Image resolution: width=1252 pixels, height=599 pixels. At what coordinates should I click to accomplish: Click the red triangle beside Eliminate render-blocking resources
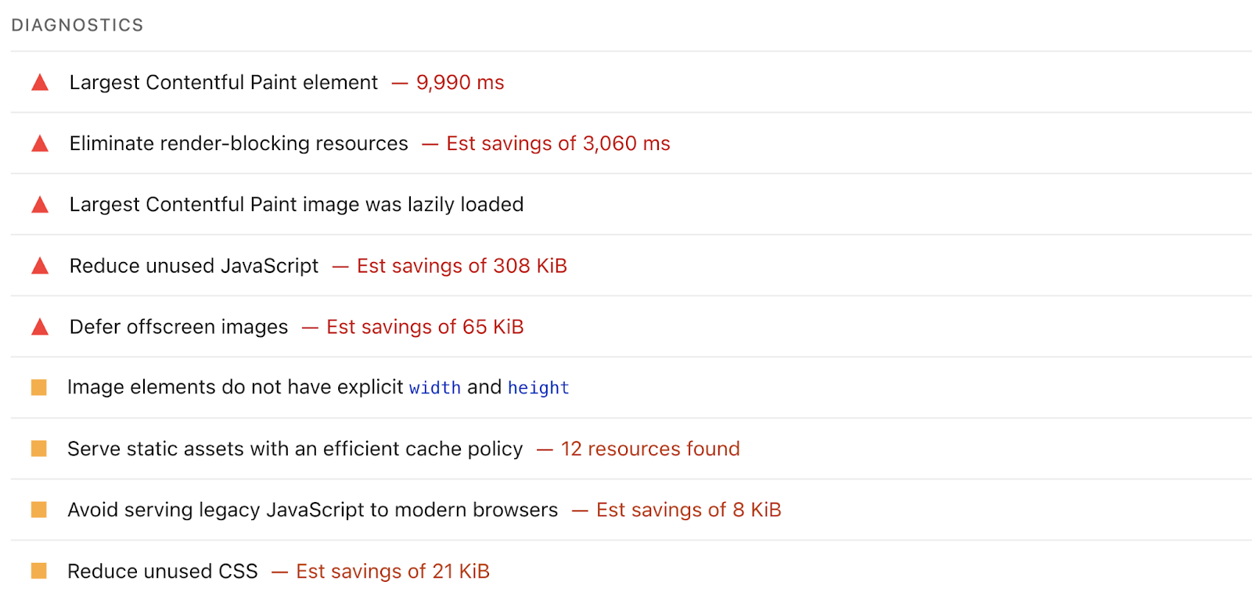[39, 143]
